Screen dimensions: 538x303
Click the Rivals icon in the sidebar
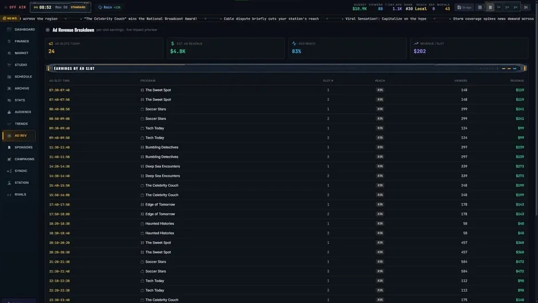point(9,194)
